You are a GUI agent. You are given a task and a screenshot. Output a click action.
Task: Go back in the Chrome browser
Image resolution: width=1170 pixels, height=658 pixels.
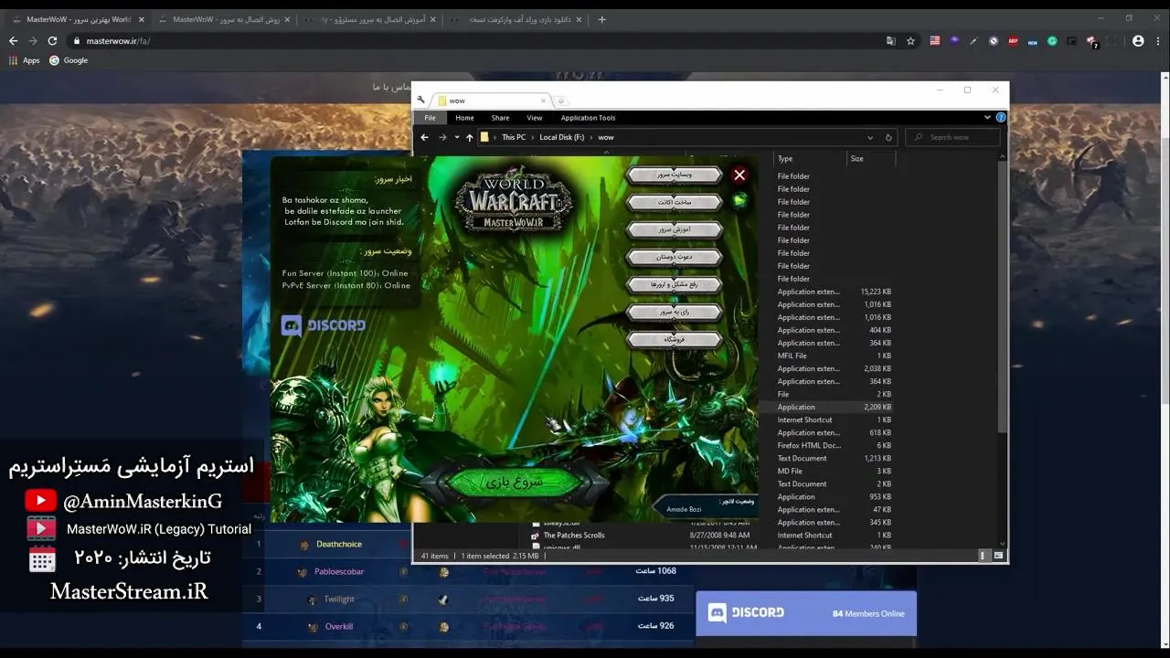[x=13, y=40]
